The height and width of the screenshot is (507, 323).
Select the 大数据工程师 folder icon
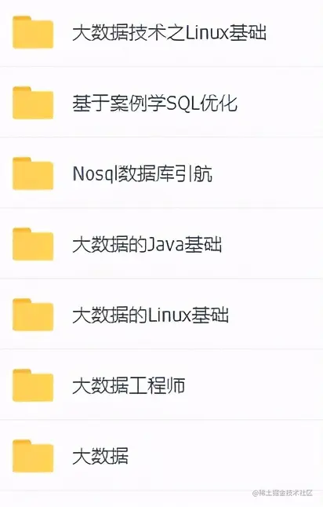tap(33, 385)
